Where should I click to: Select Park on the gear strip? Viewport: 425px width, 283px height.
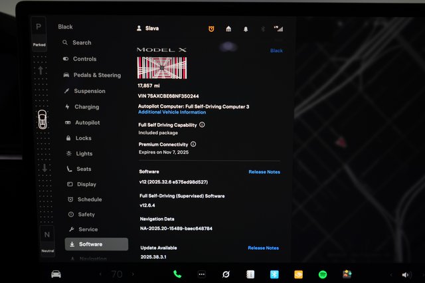(39, 34)
